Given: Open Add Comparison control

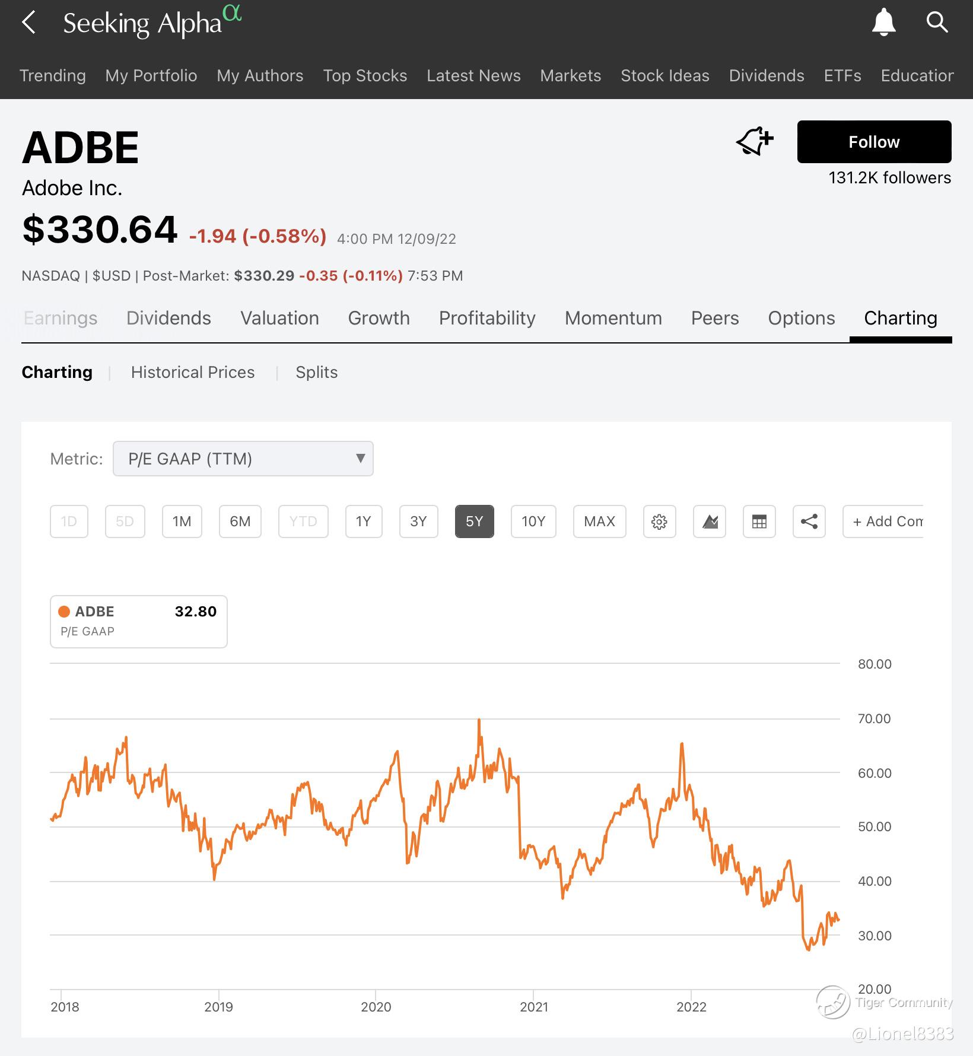Looking at the screenshot, I should click(x=884, y=521).
